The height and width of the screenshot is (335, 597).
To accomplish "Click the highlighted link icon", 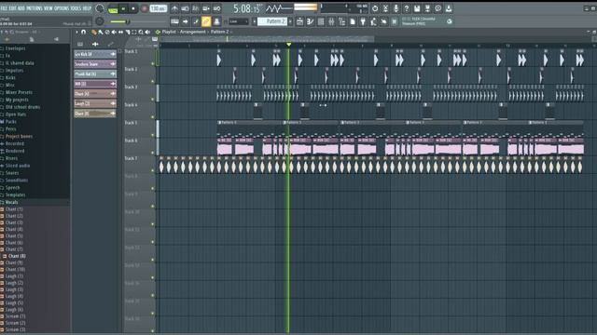I will [x=206, y=21].
